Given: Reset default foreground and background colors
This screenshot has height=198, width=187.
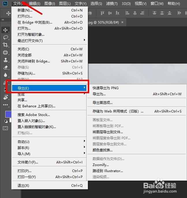Looking at the screenshot, I should click(6, 121).
